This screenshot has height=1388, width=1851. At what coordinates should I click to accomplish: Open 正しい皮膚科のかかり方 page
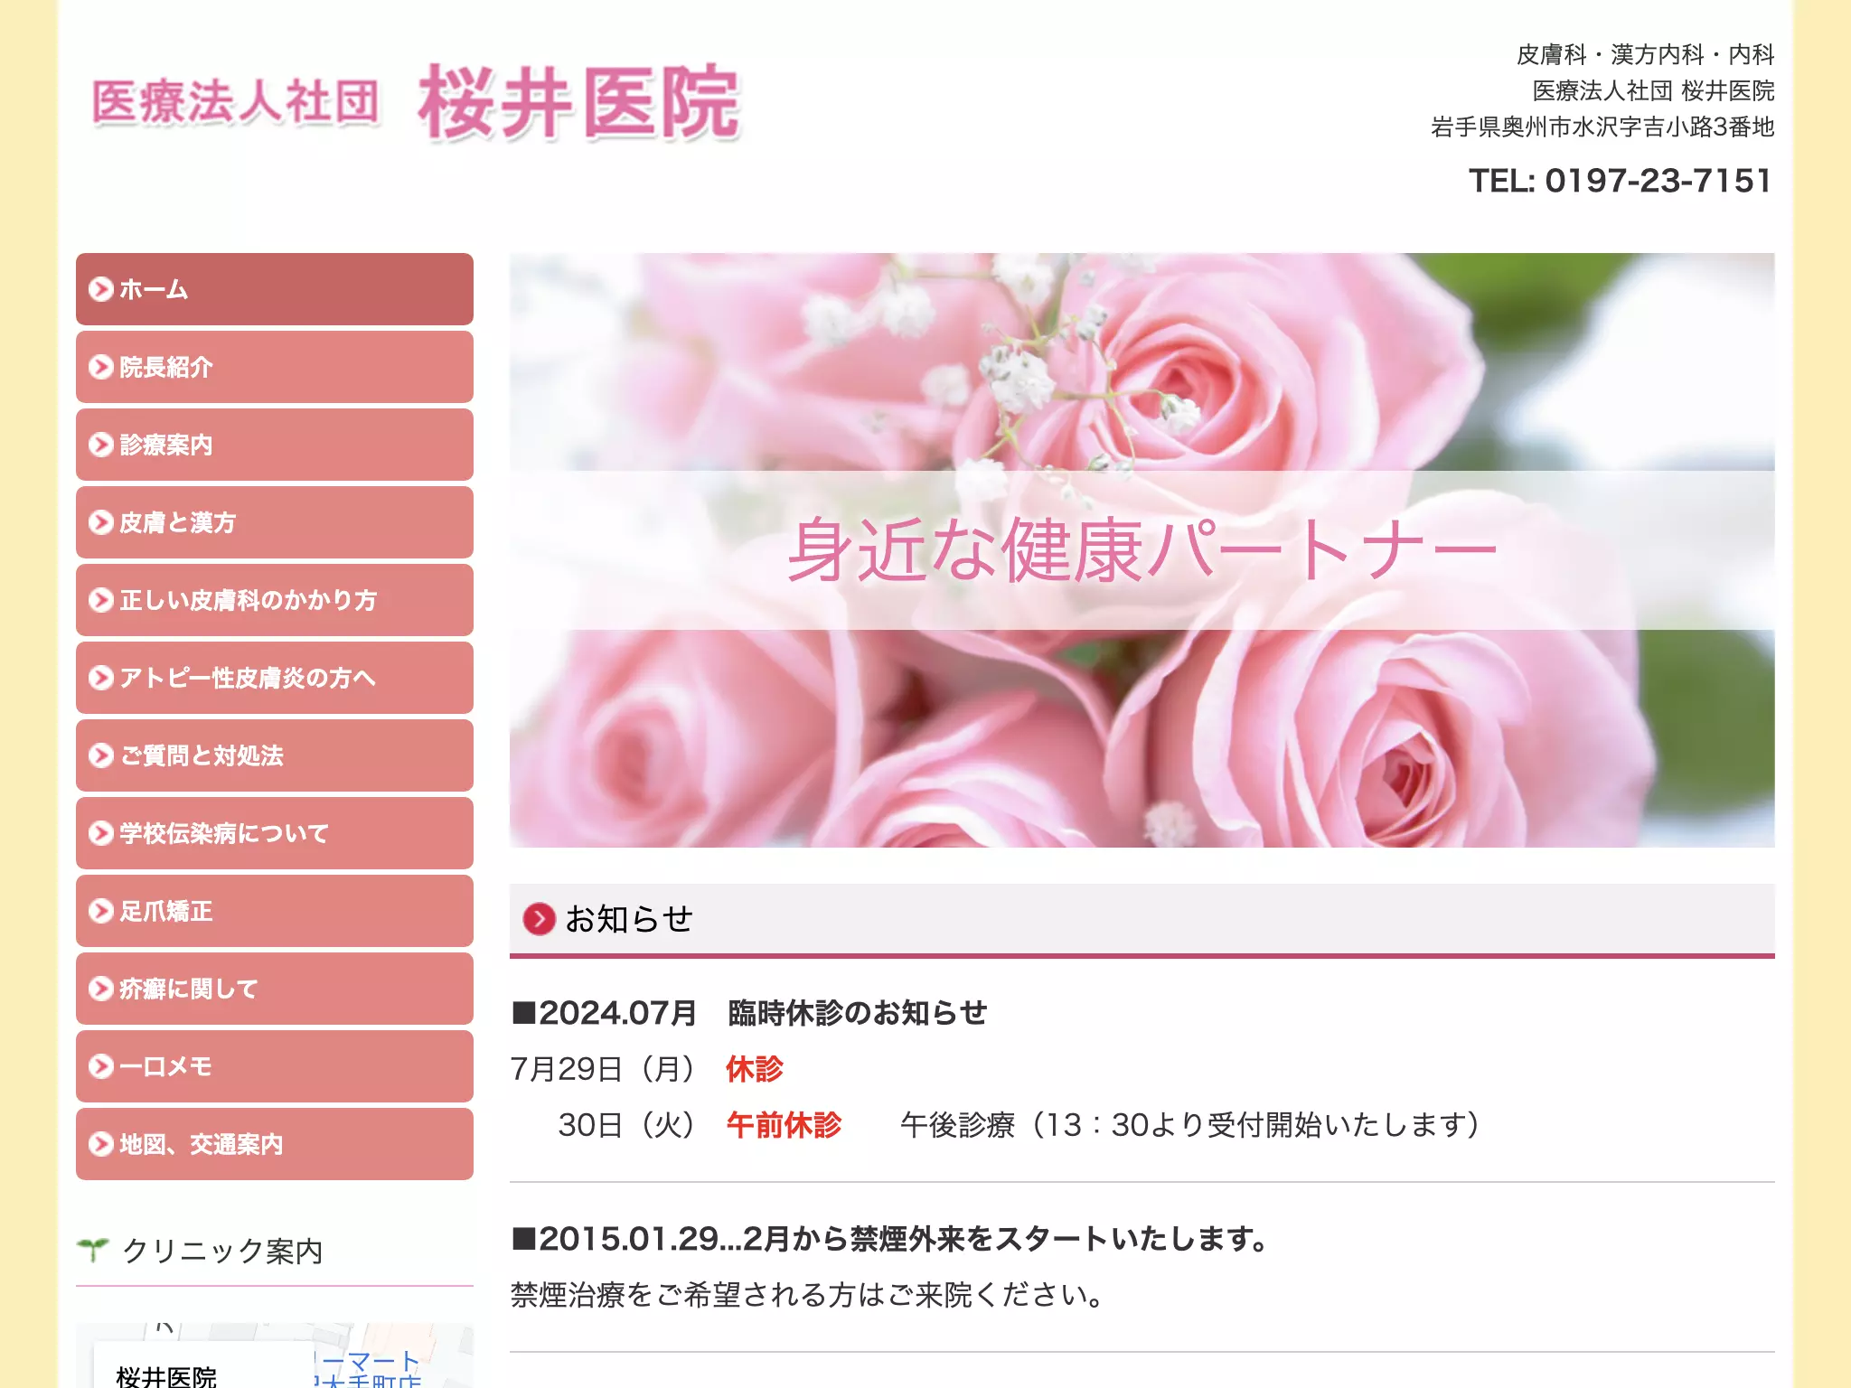tap(275, 600)
